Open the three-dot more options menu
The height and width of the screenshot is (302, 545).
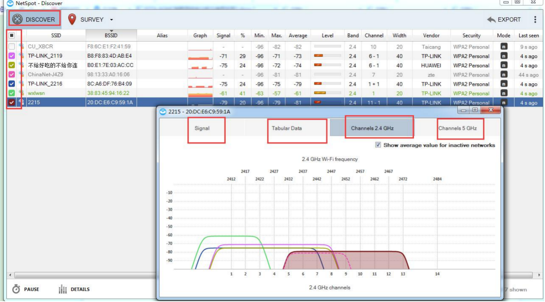pyautogui.click(x=535, y=20)
